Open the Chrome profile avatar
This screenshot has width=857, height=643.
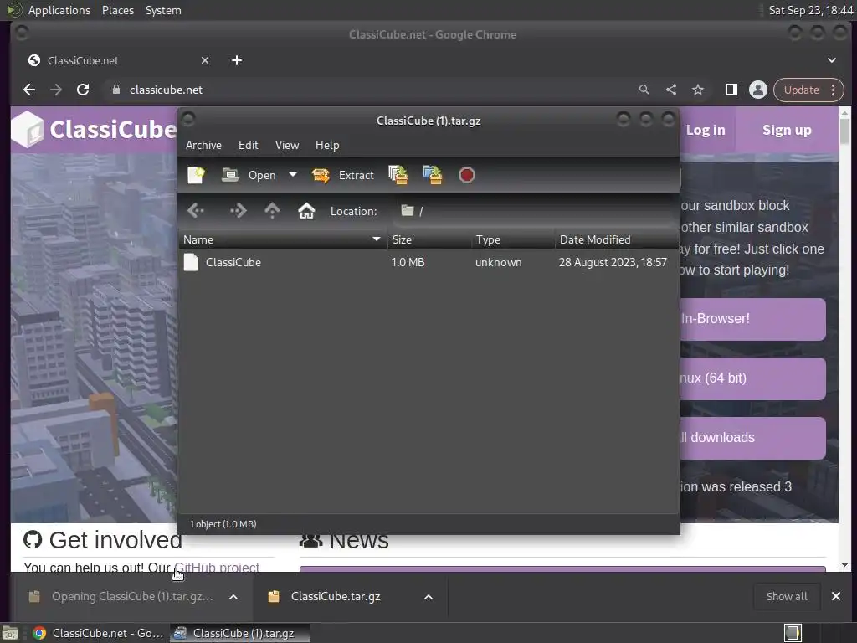click(x=758, y=90)
